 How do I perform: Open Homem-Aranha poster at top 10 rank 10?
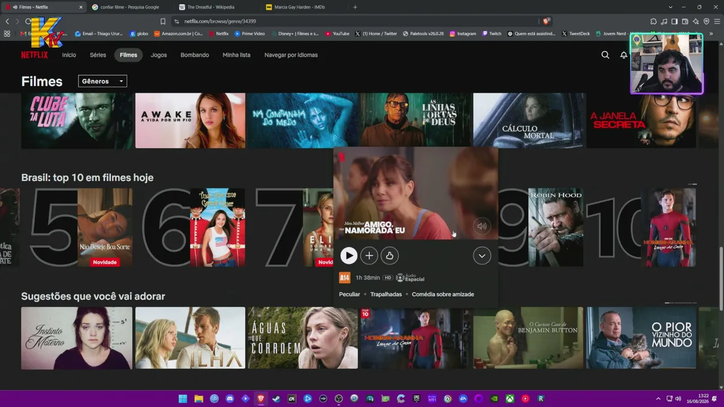[668, 227]
